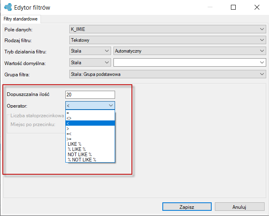
Task: Click the Grupa filtra label
Action: (17, 75)
